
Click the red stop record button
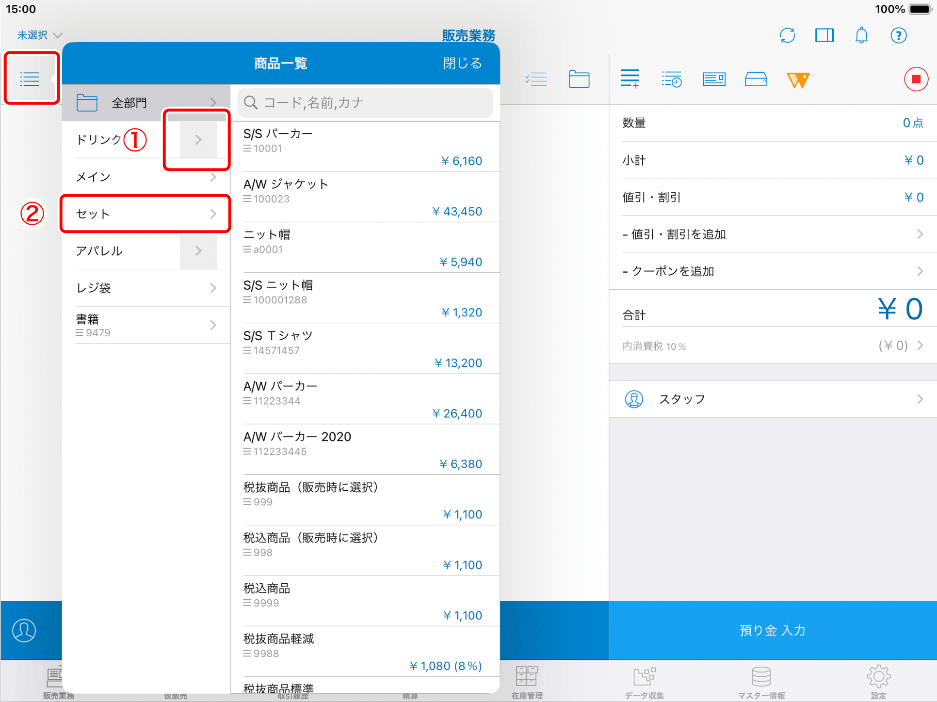916,79
